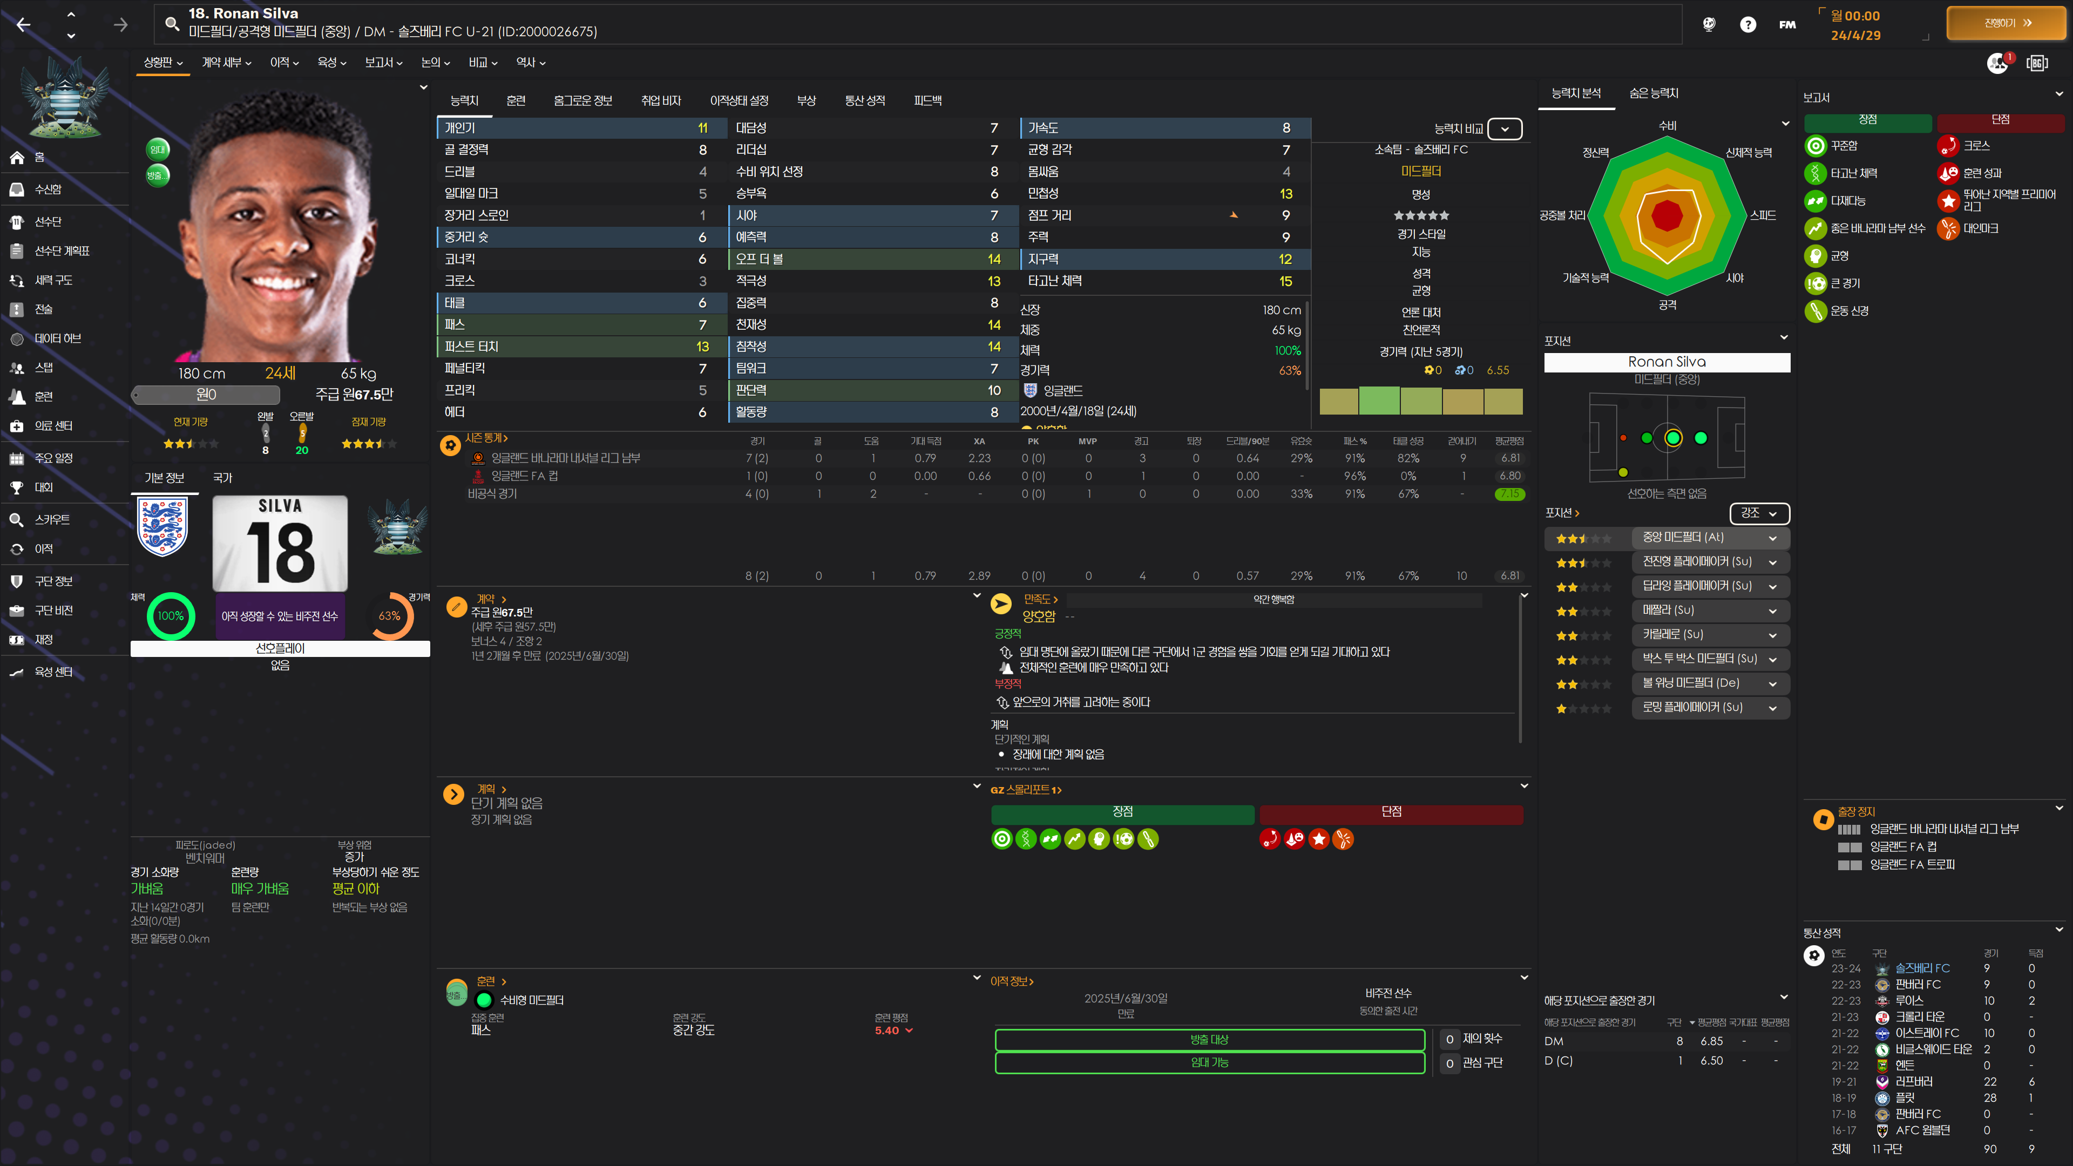This screenshot has width=2073, height=1166.
Task: Open the 솔즈베리 FC career history link
Action: 1922,968
